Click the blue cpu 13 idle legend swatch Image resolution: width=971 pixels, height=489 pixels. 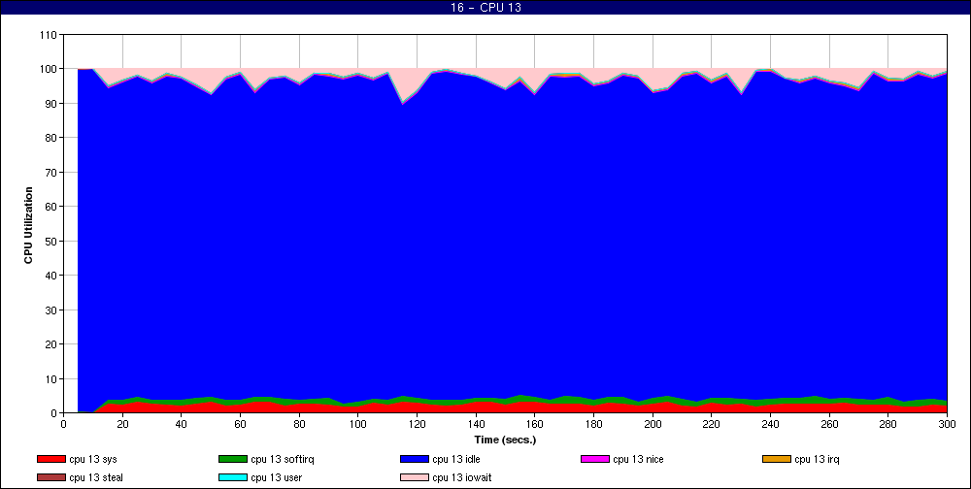[415, 459]
